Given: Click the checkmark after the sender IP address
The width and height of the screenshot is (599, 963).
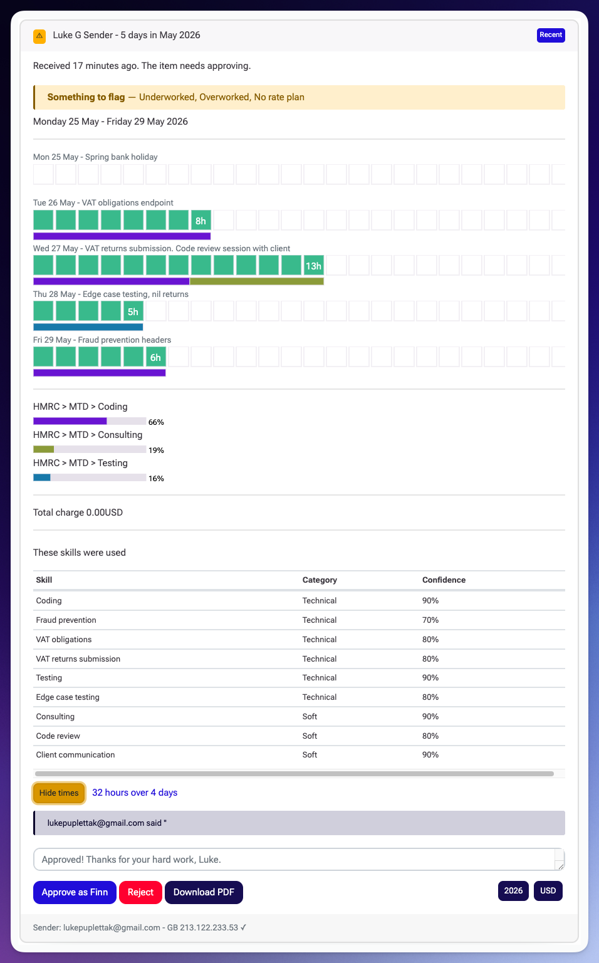Looking at the screenshot, I should 243,927.
